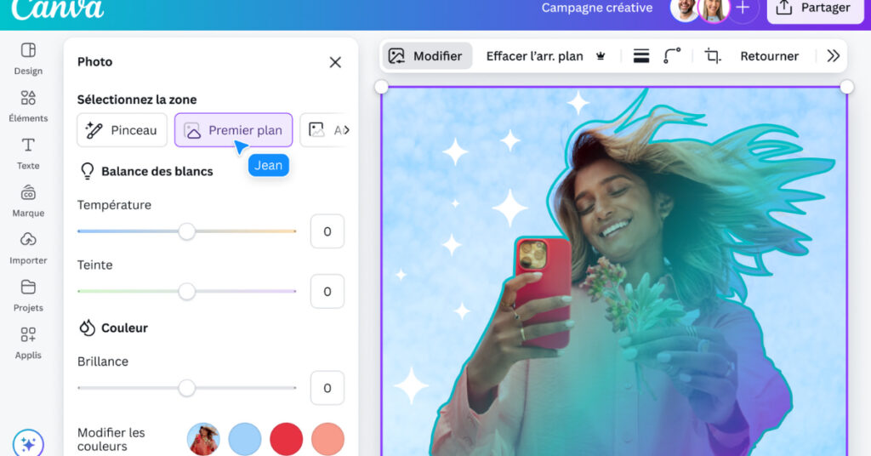Open the Importer uploads panel
Image resolution: width=871 pixels, height=456 pixels.
tap(28, 248)
